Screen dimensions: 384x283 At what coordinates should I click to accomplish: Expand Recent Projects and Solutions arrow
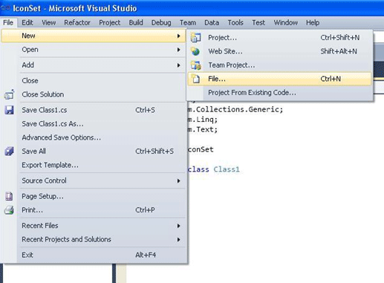(178, 240)
